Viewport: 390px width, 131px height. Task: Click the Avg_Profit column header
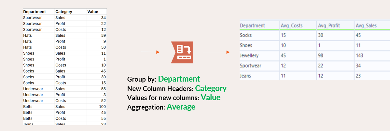point(329,25)
